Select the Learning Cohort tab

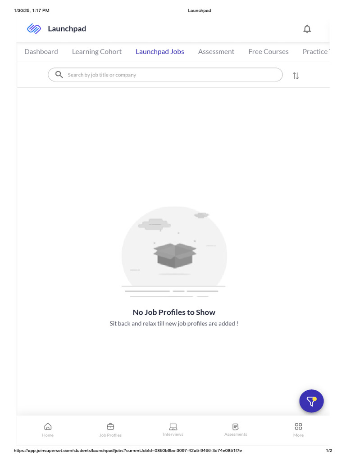(x=97, y=52)
